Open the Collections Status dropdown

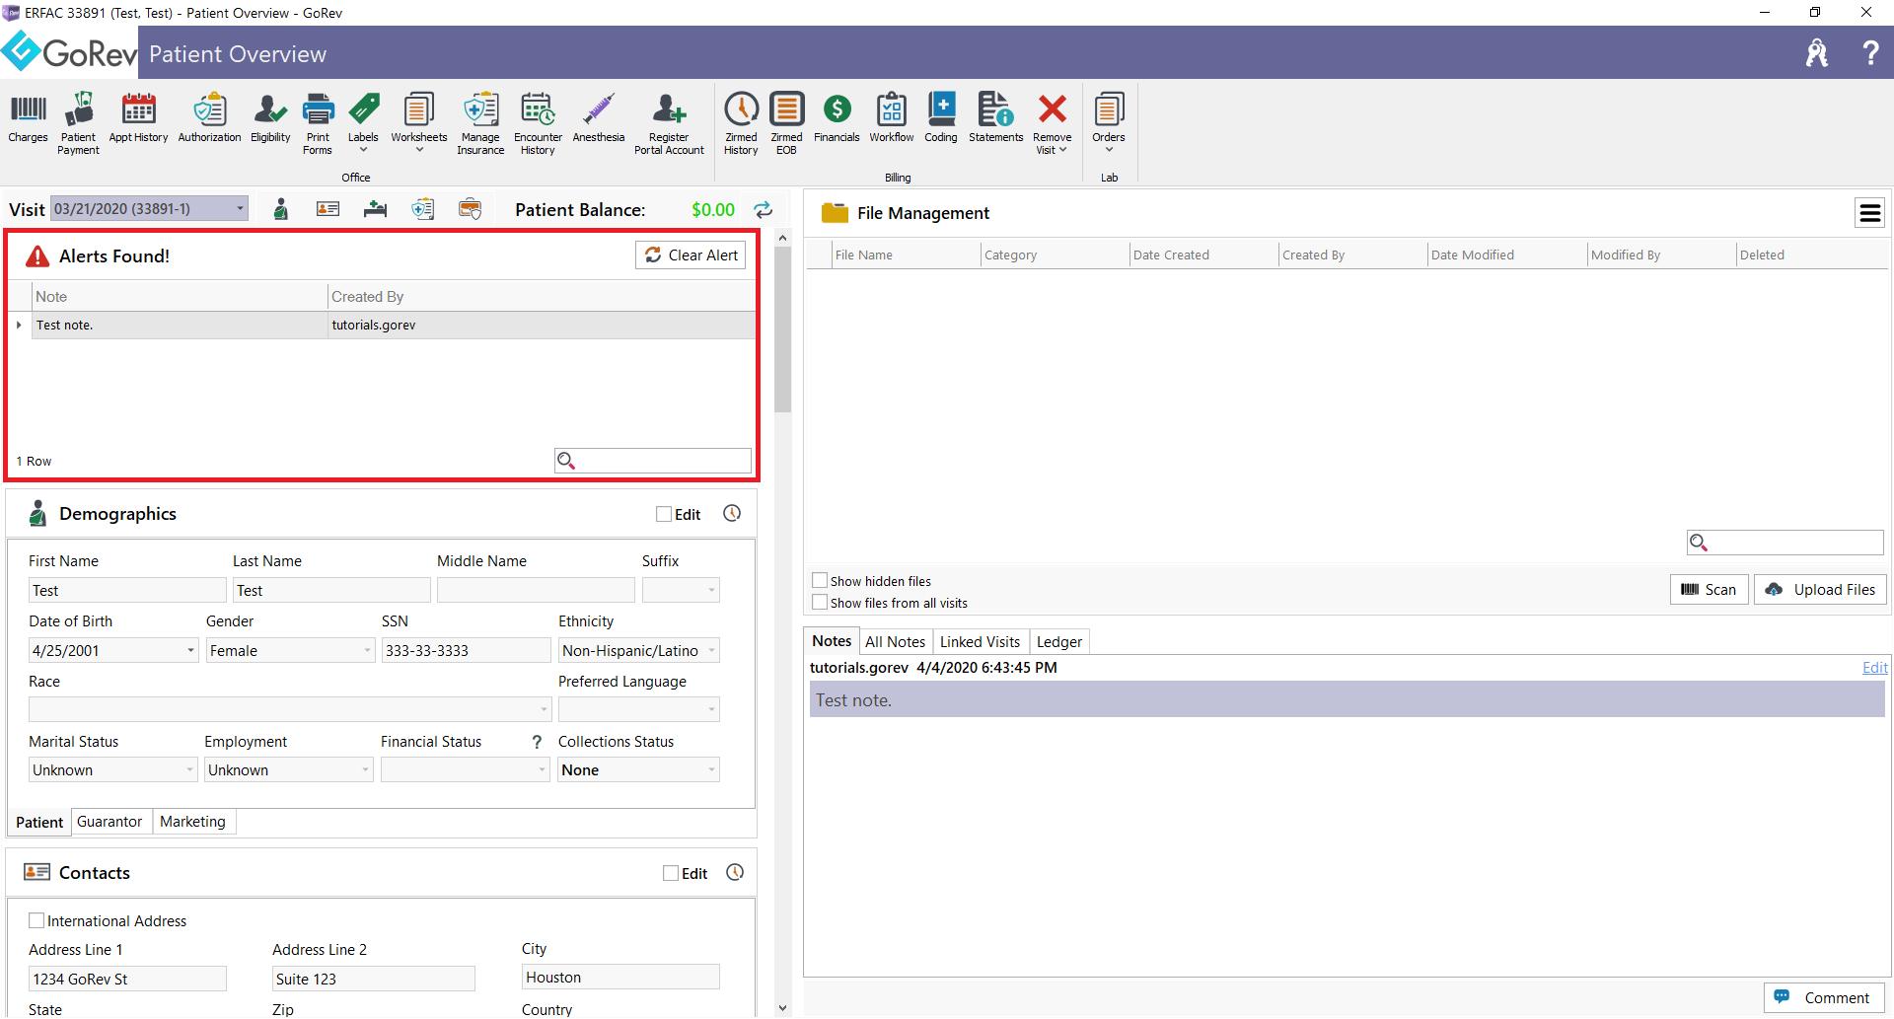click(711, 770)
